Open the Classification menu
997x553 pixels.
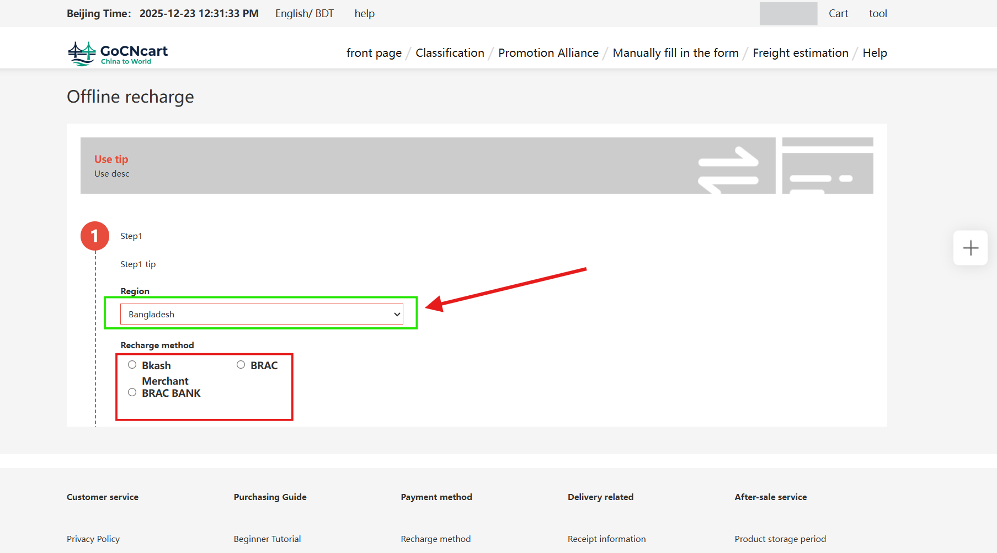(450, 53)
